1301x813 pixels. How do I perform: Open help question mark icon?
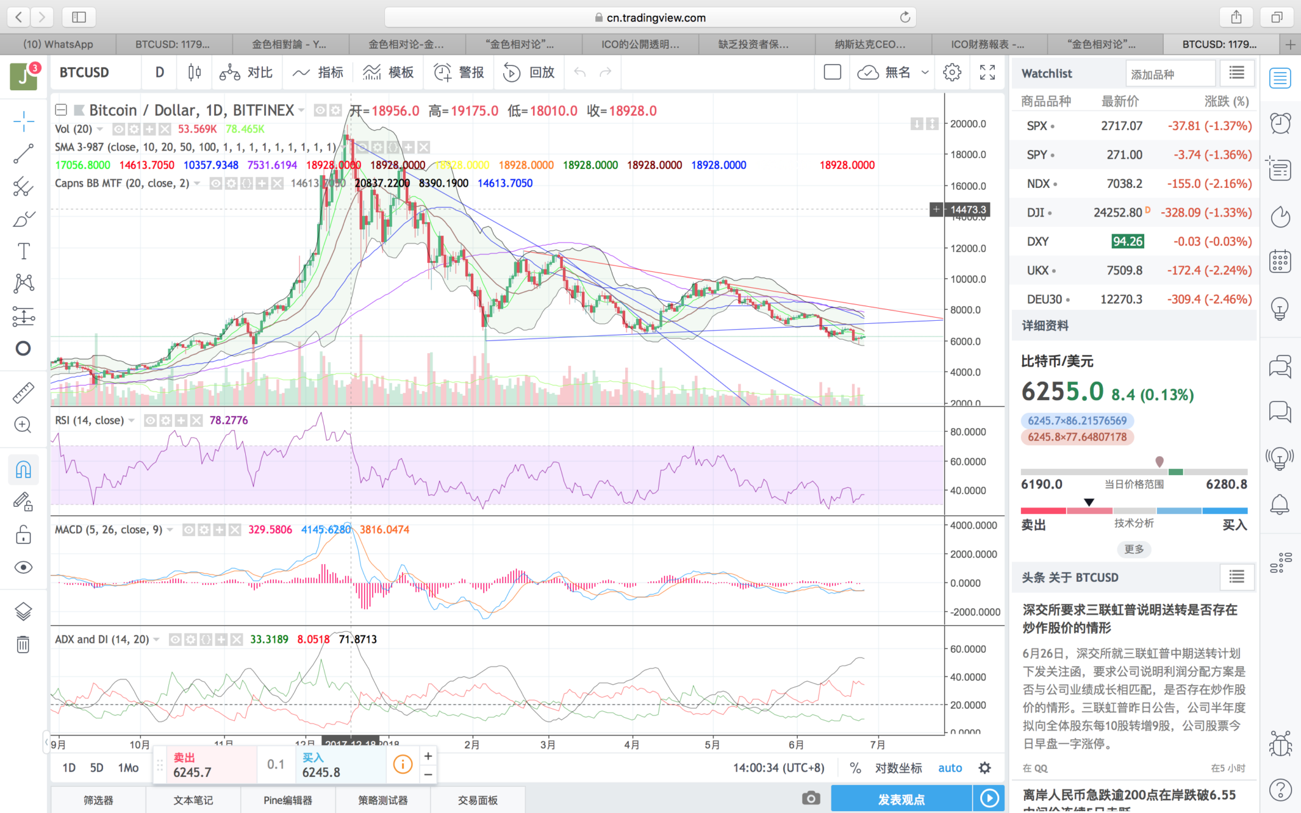(1280, 790)
